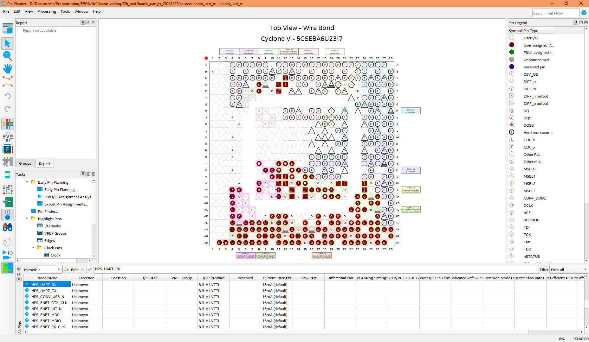Open the Named filter dropdown

[59, 269]
